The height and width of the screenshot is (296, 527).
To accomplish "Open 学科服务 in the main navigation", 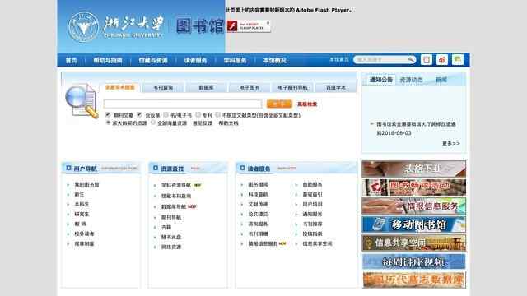I will (x=235, y=60).
